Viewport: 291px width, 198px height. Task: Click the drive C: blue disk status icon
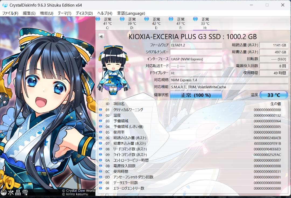(98, 19)
